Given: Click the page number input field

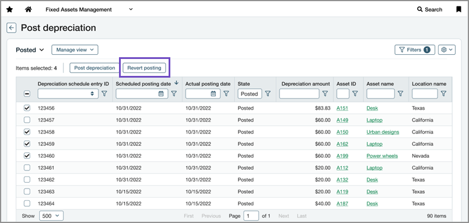Looking at the screenshot, I should click(251, 216).
